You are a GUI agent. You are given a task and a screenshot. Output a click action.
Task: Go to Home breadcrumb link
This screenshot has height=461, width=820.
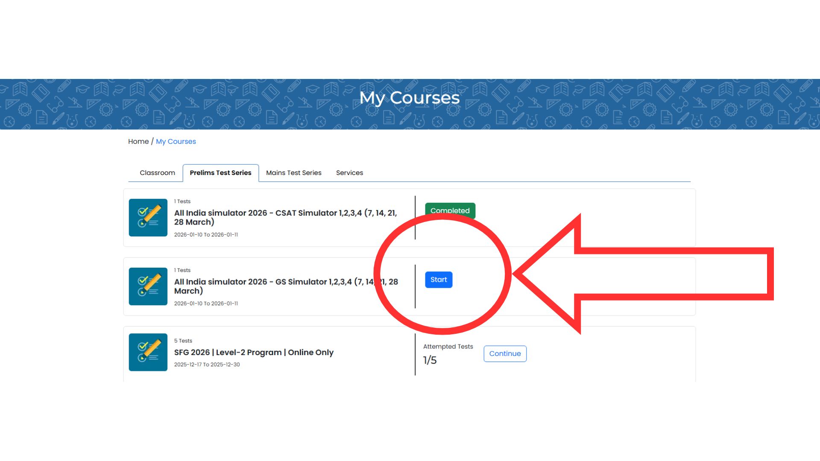click(138, 142)
